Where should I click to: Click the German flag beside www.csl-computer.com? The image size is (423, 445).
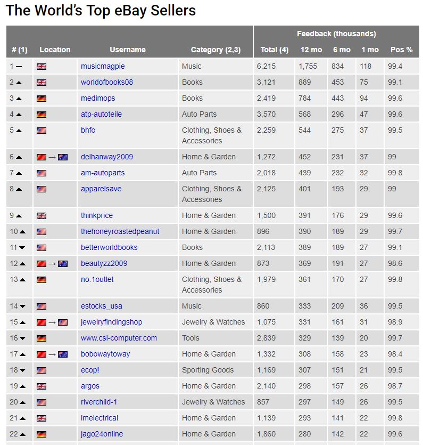tap(42, 338)
